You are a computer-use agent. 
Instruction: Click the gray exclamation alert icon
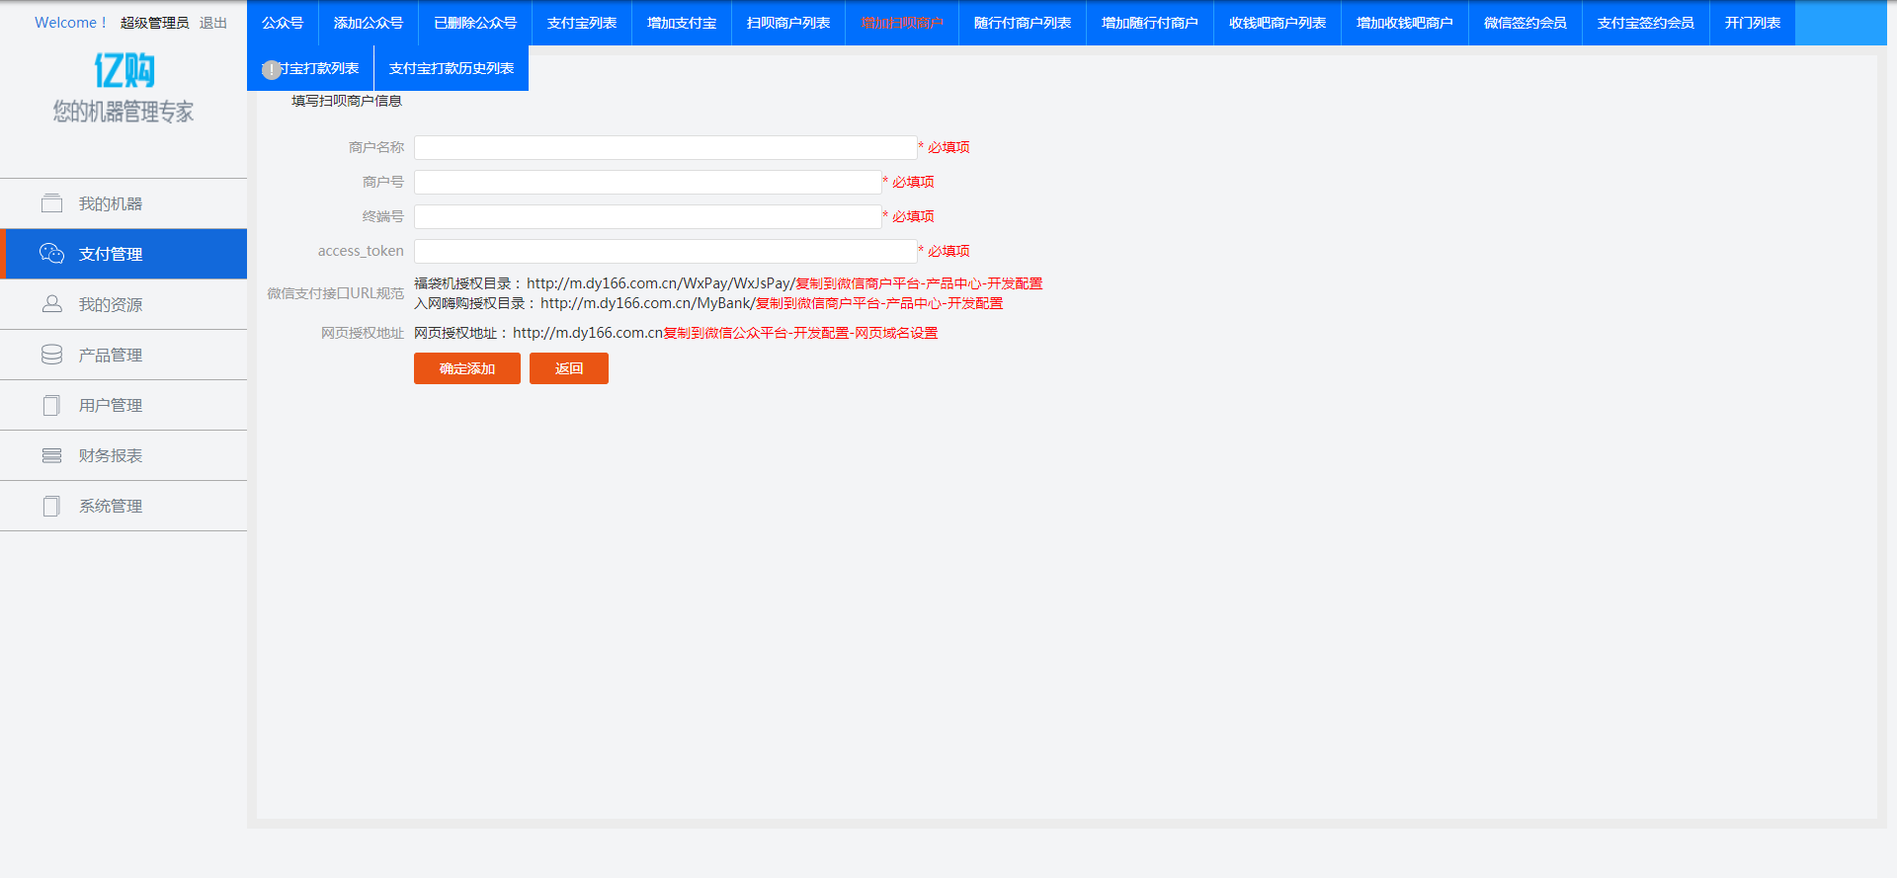(271, 70)
